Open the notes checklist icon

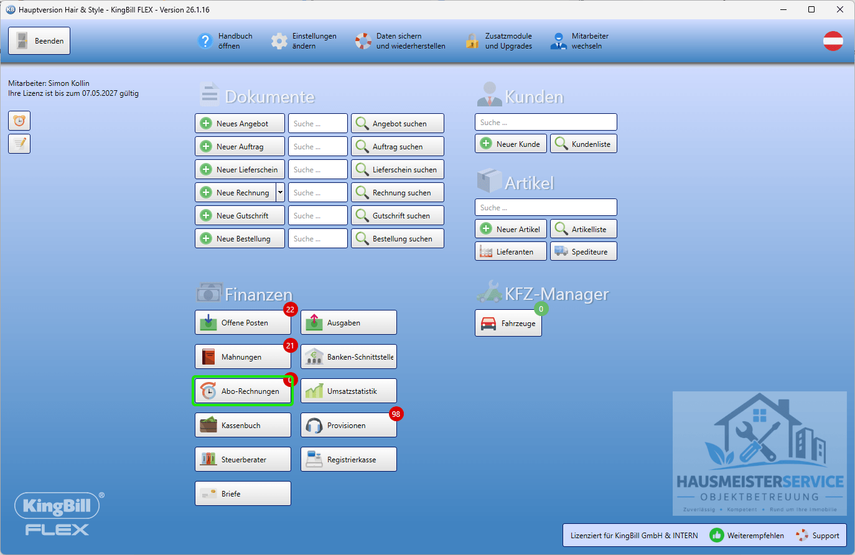point(19,144)
